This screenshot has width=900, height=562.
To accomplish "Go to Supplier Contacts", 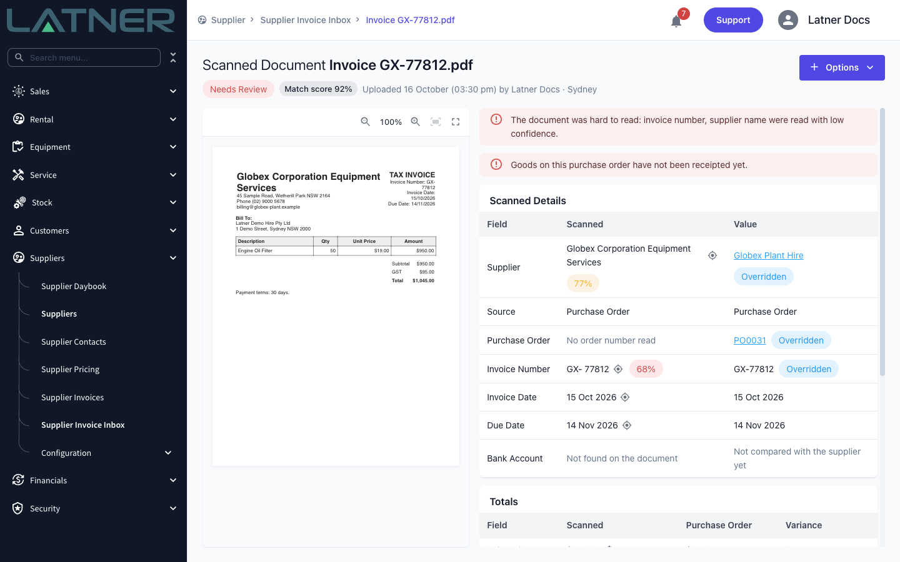I will click(x=74, y=342).
